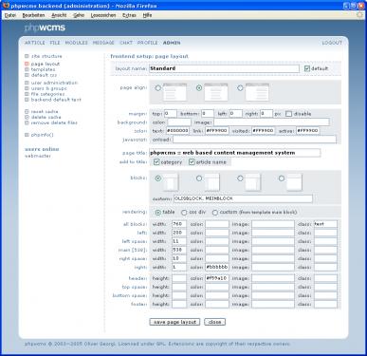The height and width of the screenshot is (356, 367).
Task: Switch to the MESSAGE tab
Action: pyautogui.click(x=103, y=43)
